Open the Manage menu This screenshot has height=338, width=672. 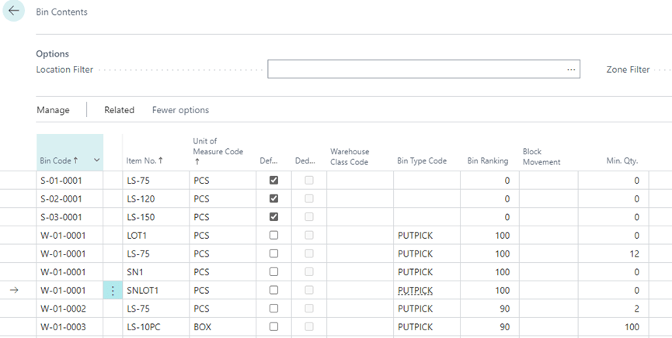click(x=53, y=110)
